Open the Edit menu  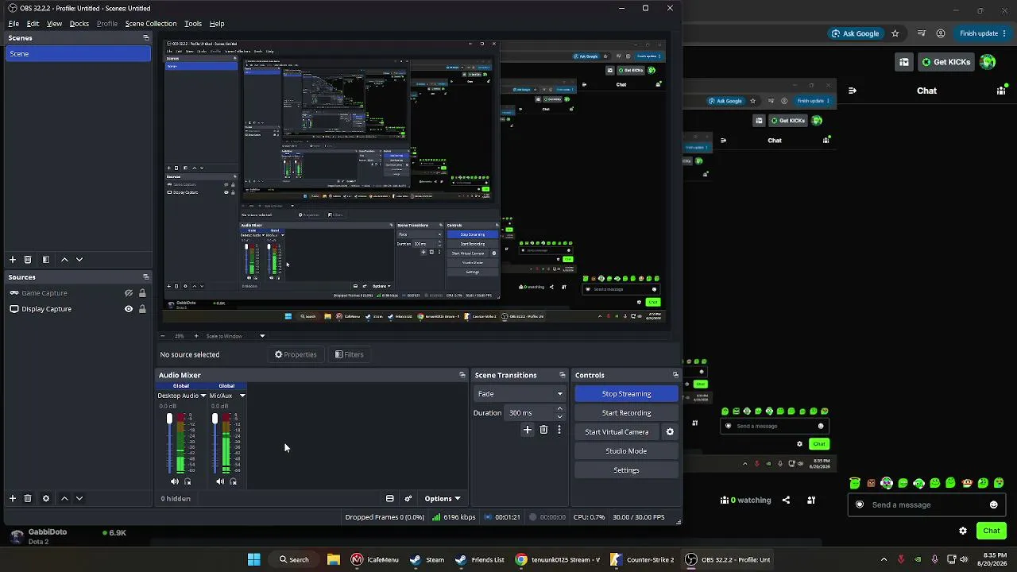33,24
